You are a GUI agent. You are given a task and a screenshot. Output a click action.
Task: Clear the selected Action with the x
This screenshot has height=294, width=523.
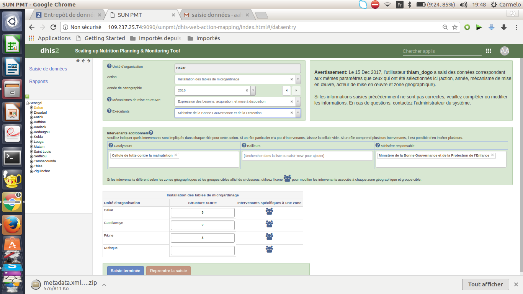[x=291, y=80]
